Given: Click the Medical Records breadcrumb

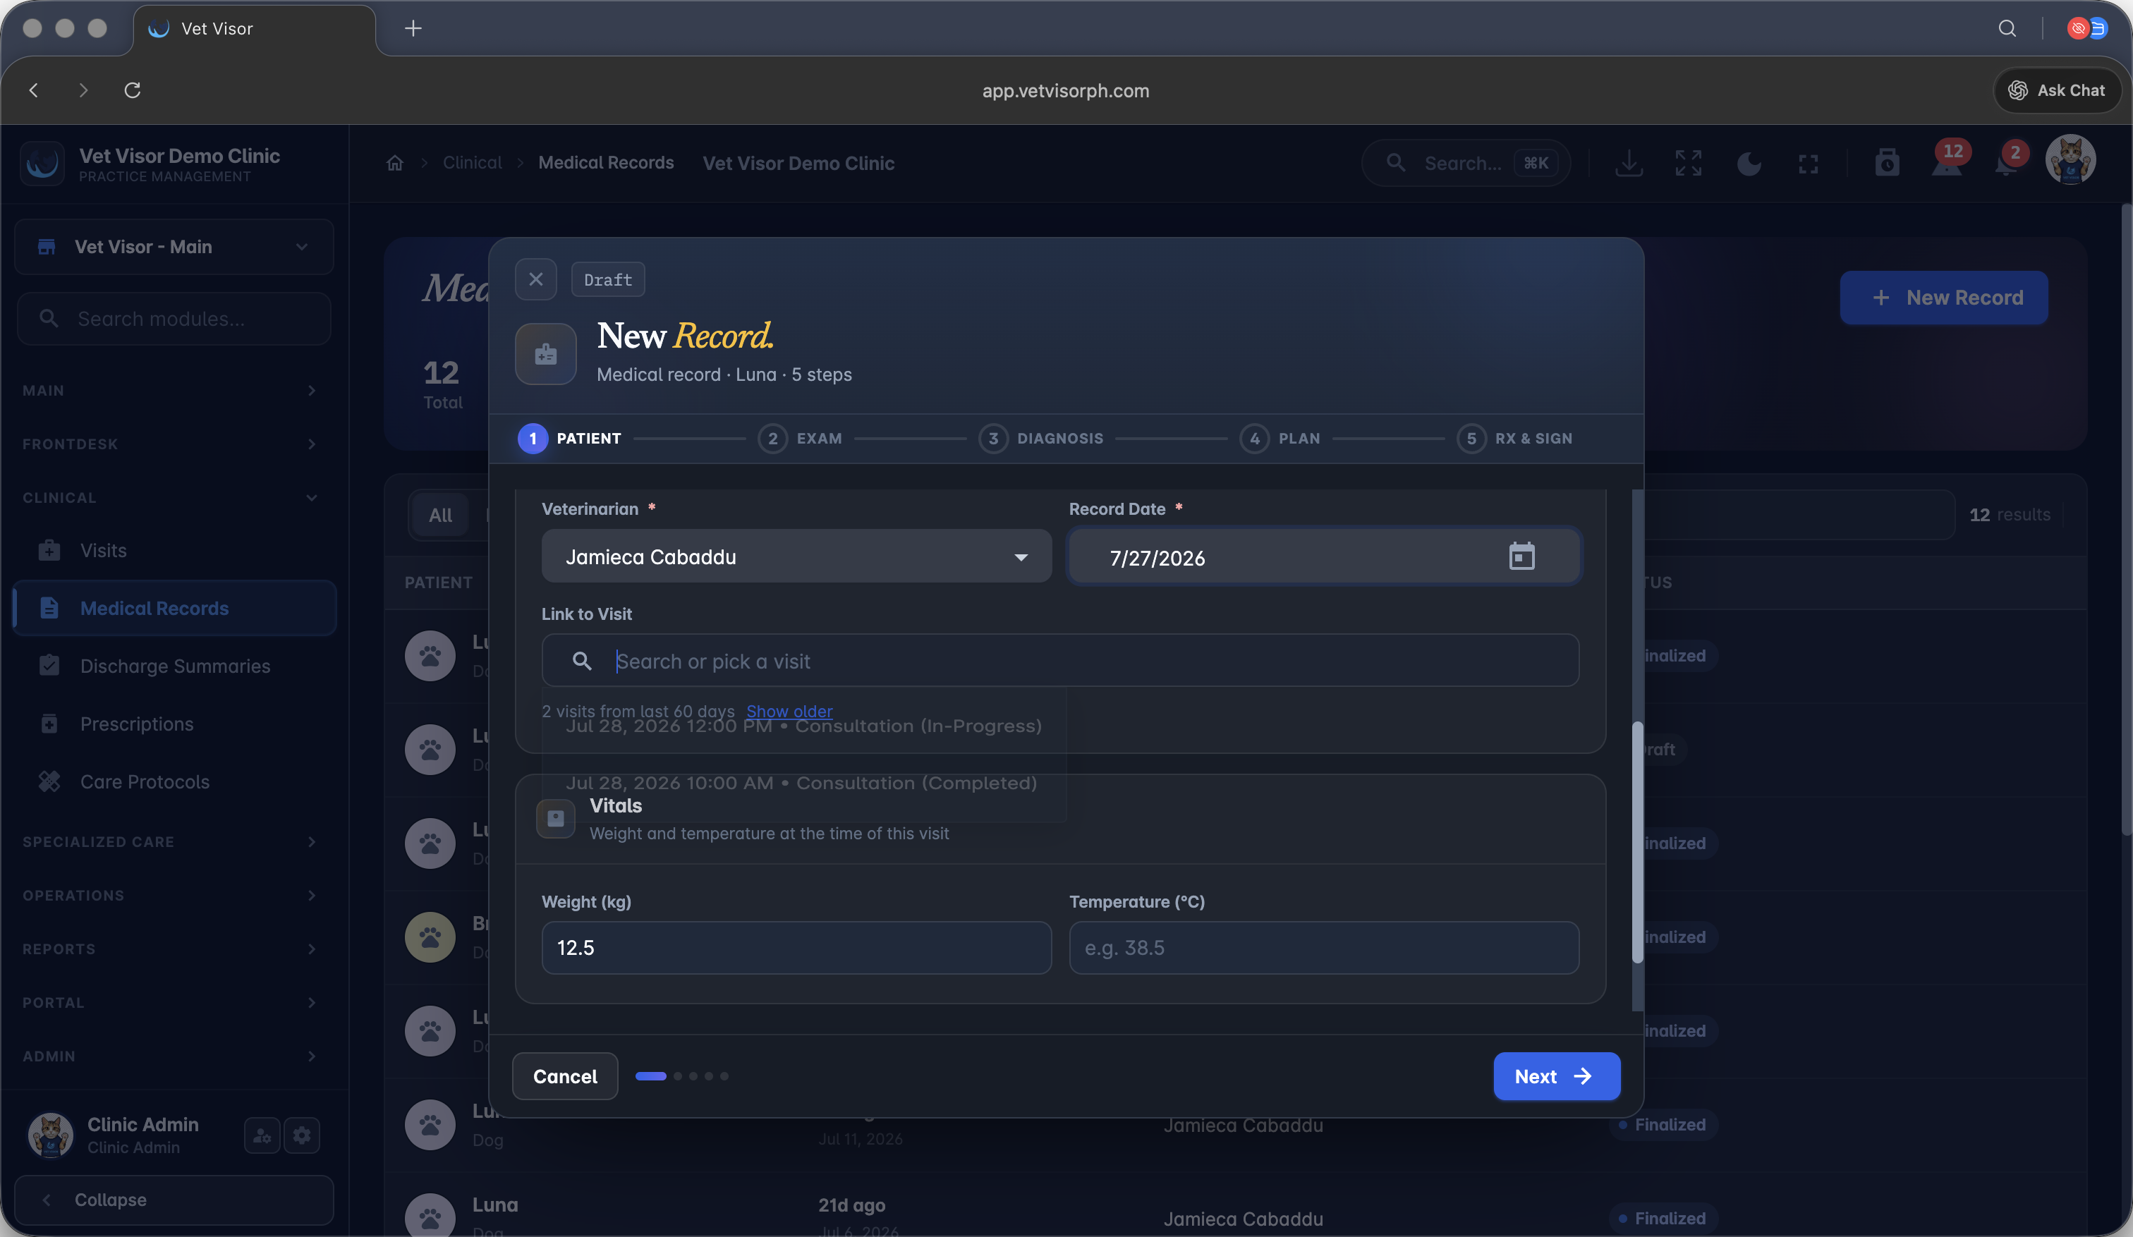Looking at the screenshot, I should 606,162.
